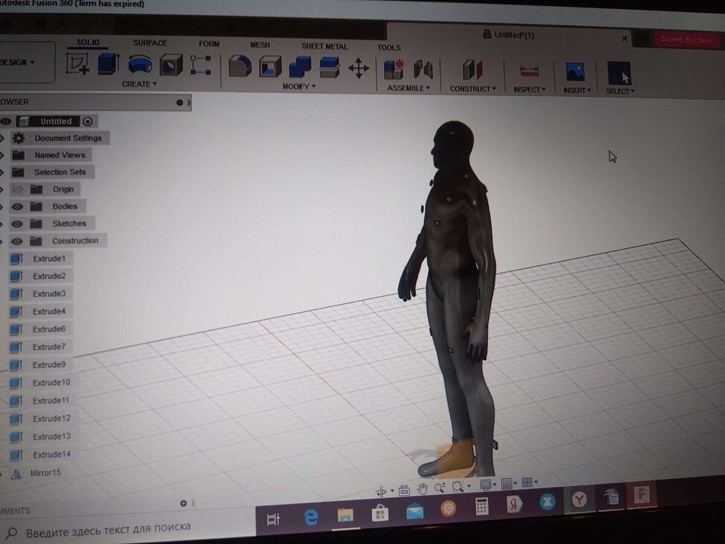This screenshot has height=544, width=725.
Task: Click the Measure inspect icon
Action: (529, 71)
